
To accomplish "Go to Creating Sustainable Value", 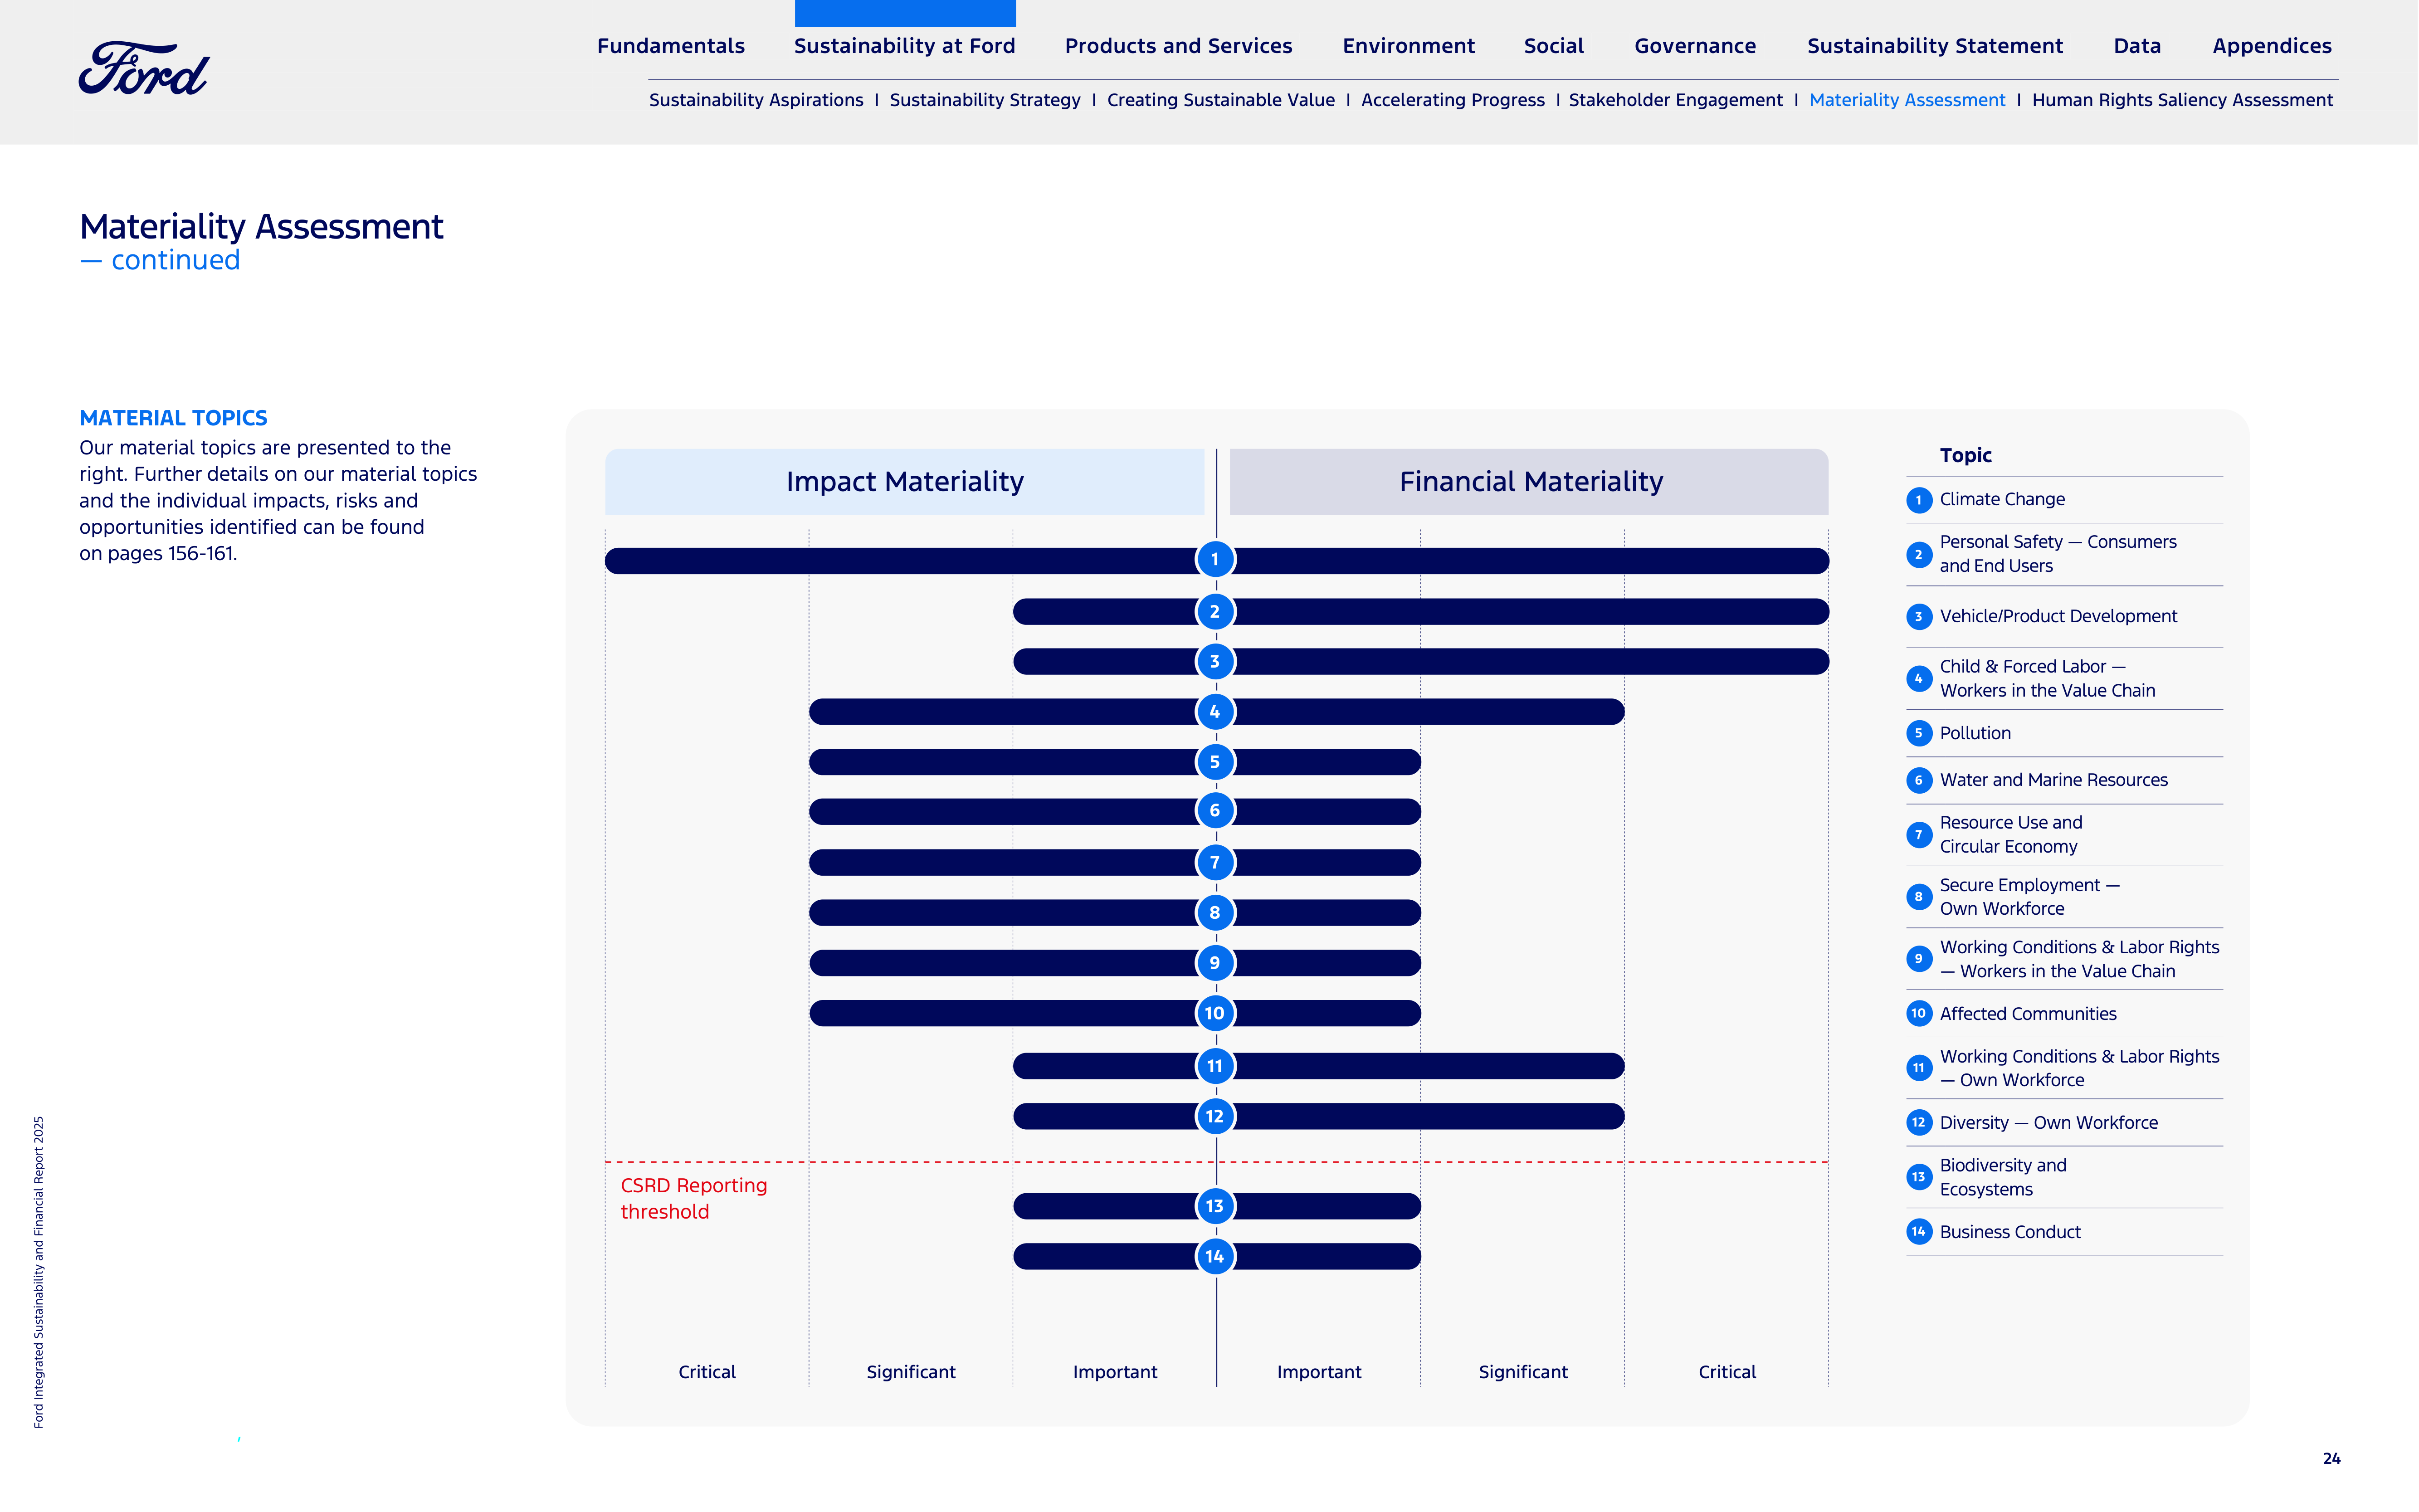I will click(1221, 100).
